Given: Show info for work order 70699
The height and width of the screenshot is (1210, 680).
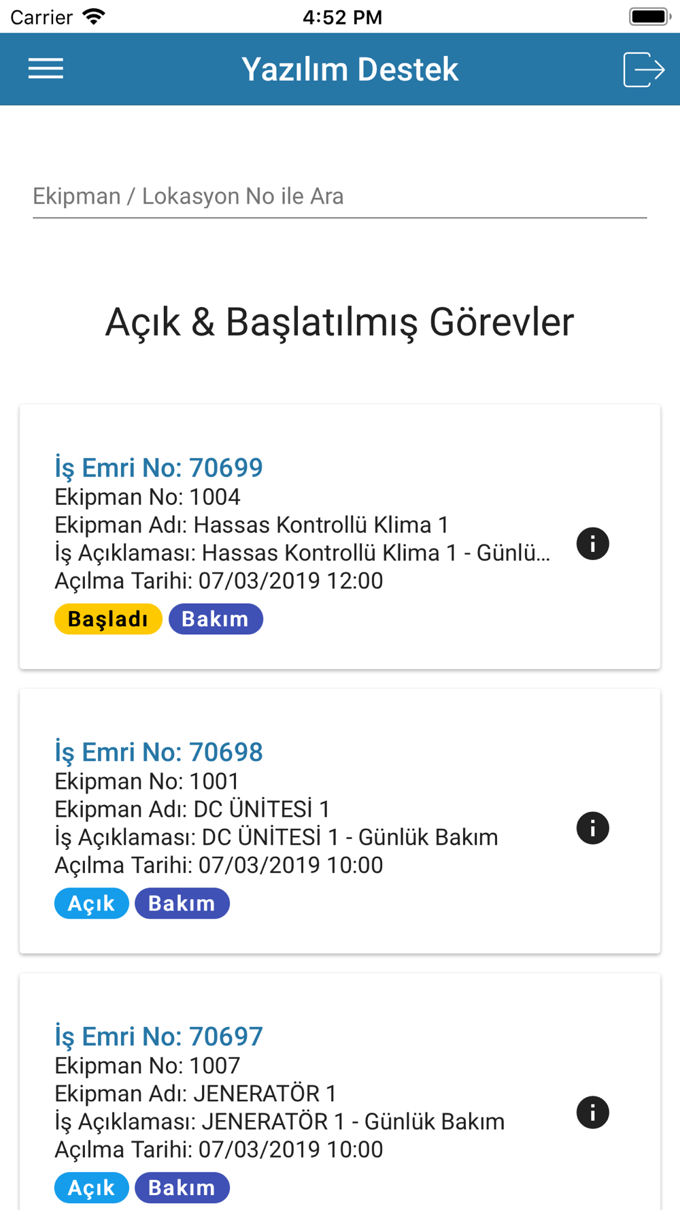Looking at the screenshot, I should coord(592,544).
